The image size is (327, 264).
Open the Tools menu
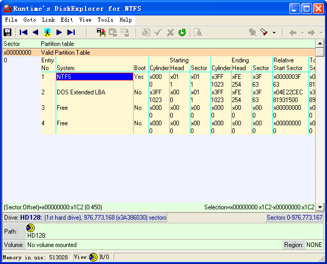(x=105, y=20)
